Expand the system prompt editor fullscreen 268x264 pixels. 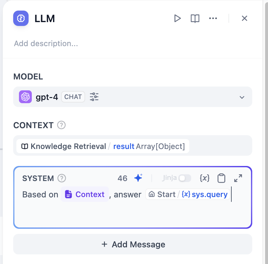click(x=238, y=178)
